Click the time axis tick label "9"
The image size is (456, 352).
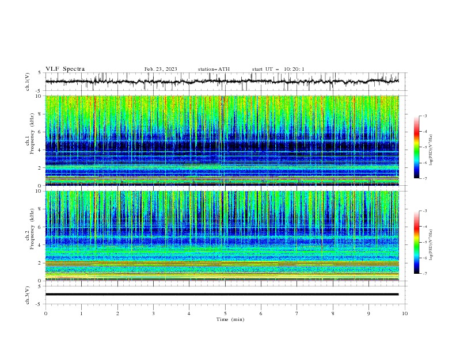(368, 313)
